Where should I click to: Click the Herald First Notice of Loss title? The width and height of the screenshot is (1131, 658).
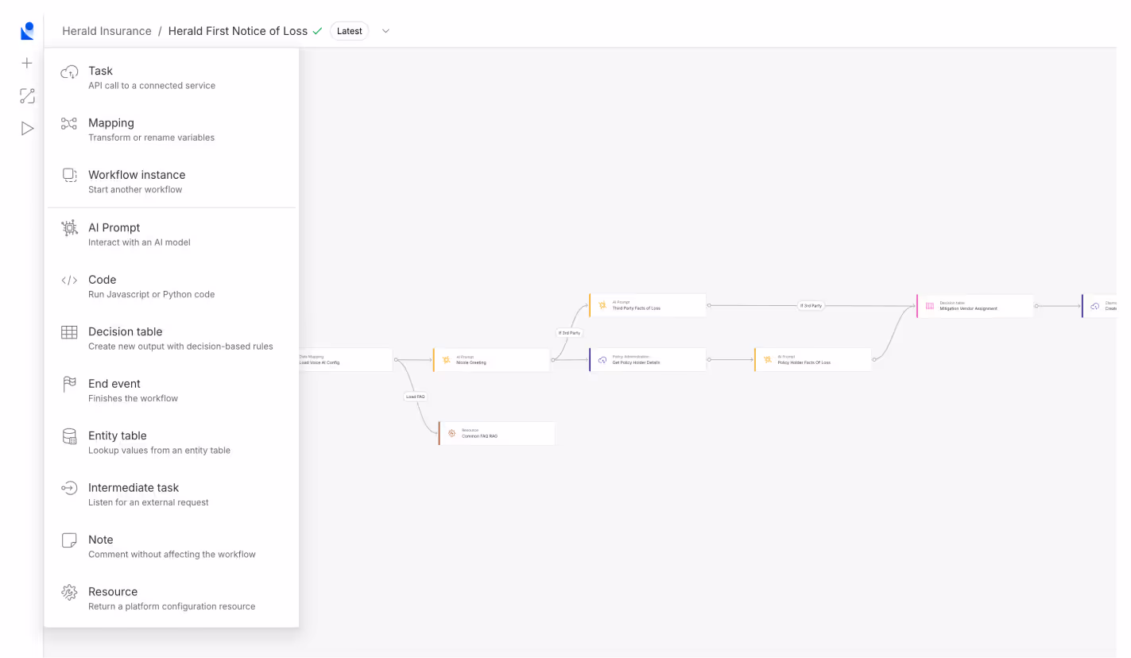coord(237,30)
